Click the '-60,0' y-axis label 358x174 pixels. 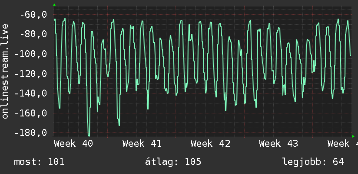(33, 15)
